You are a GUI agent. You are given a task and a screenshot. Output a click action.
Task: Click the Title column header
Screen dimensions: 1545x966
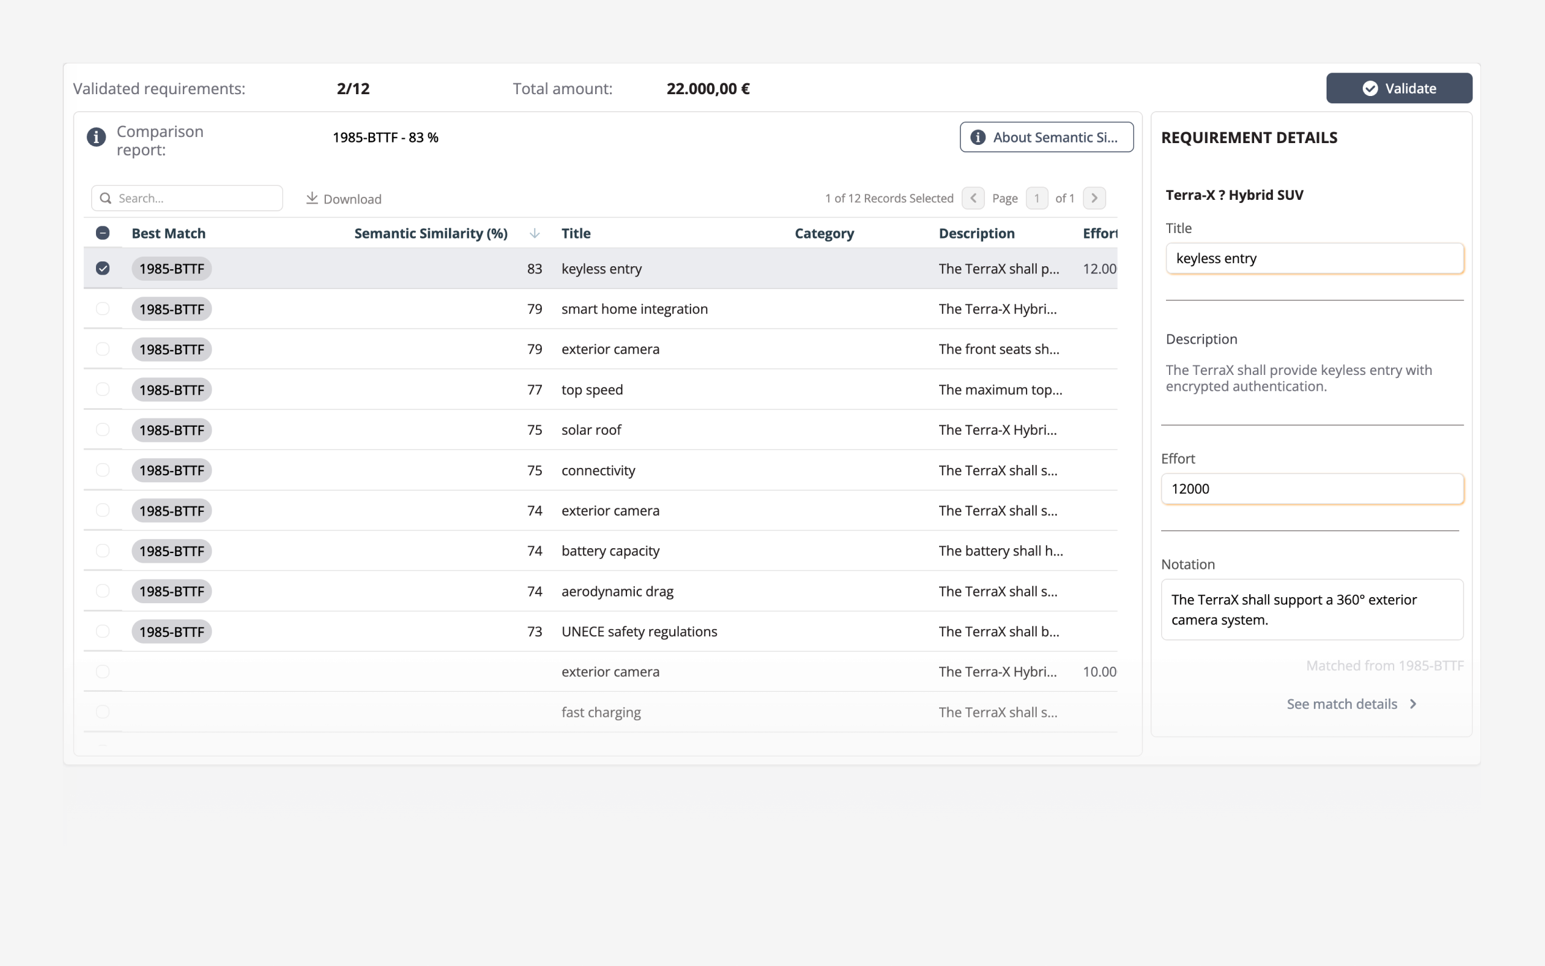pos(575,232)
